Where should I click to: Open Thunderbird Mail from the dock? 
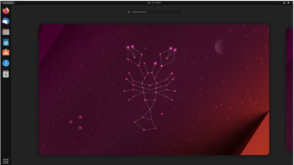pos(6,21)
